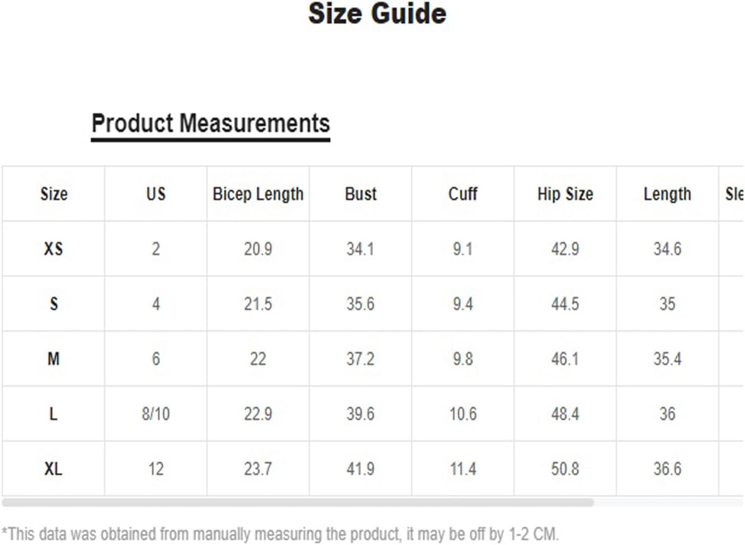Click the US column header
The width and height of the screenshot is (745, 545).
coord(156,194)
